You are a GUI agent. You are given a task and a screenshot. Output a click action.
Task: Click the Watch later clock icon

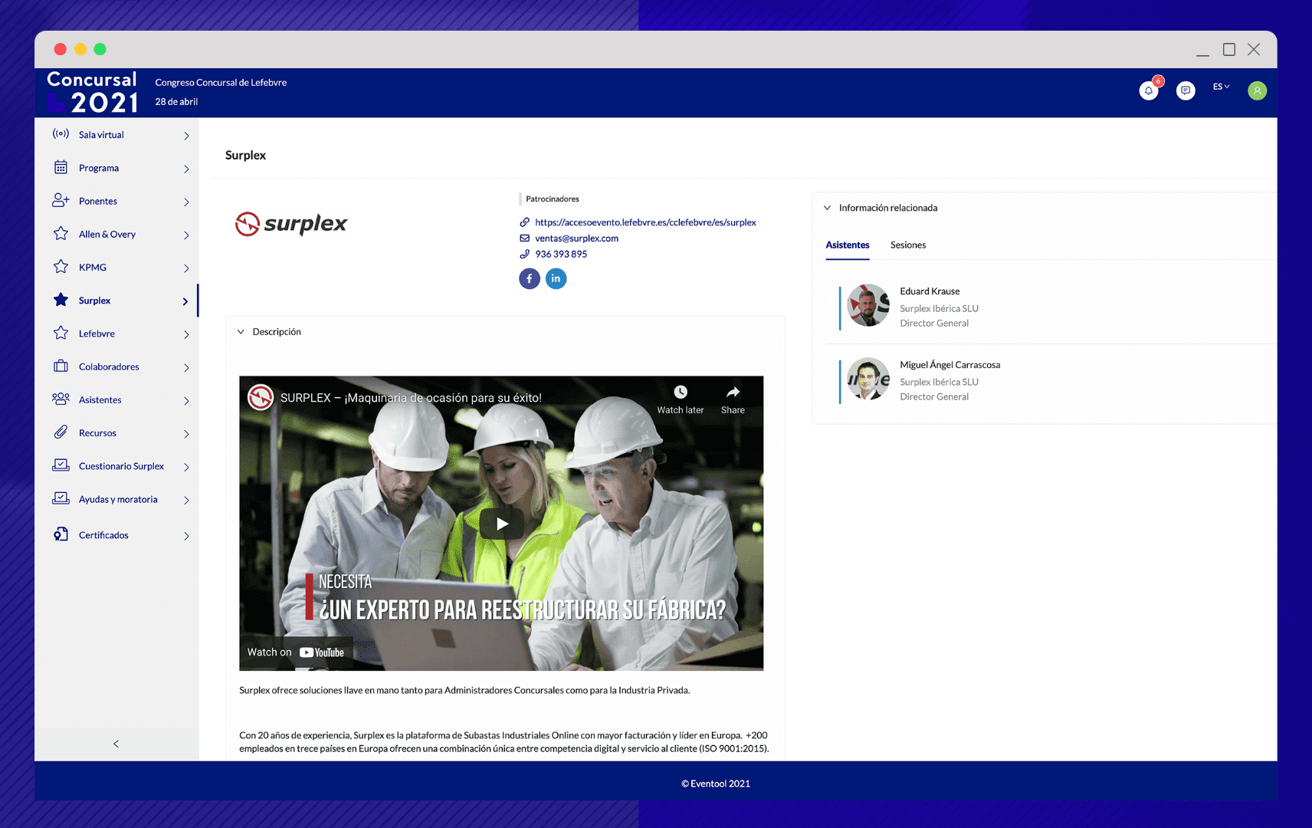point(681,392)
